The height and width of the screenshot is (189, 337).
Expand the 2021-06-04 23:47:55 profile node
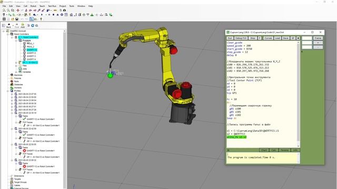[x=12, y=94]
